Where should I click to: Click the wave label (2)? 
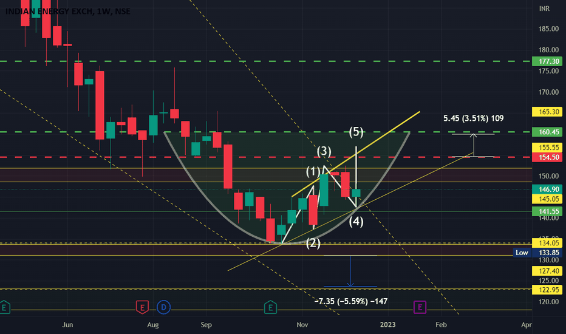[x=313, y=243]
